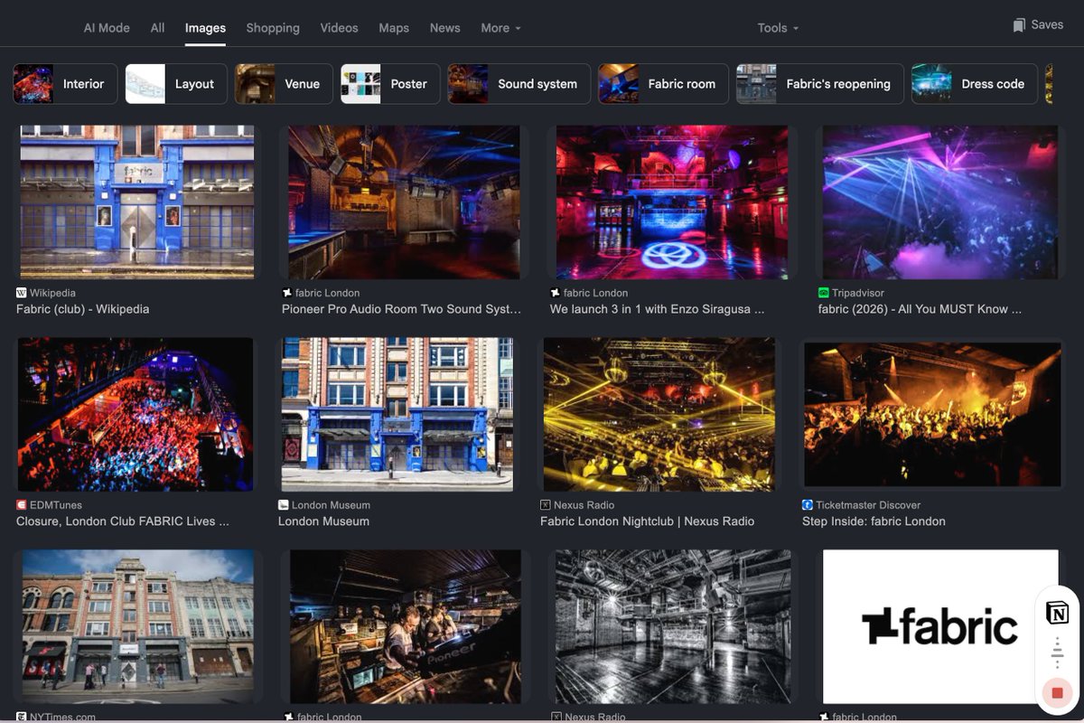Select the Poster chip thumbnail icon
The width and height of the screenshot is (1084, 723).
(360, 84)
